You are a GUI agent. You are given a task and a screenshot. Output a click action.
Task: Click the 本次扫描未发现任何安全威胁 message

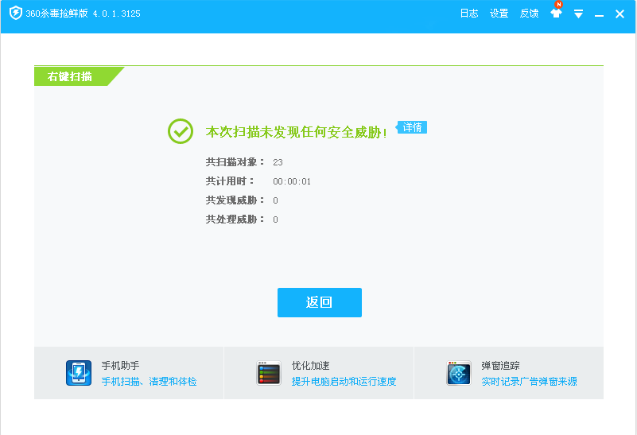(x=296, y=132)
